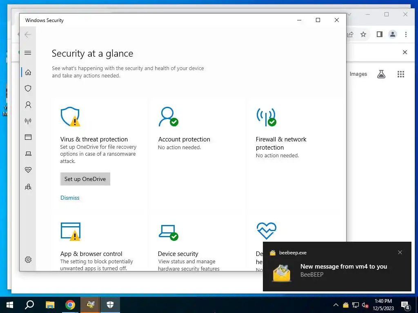The height and width of the screenshot is (313, 418).
Task: Open File Explorer from taskbar
Action: click(50, 305)
